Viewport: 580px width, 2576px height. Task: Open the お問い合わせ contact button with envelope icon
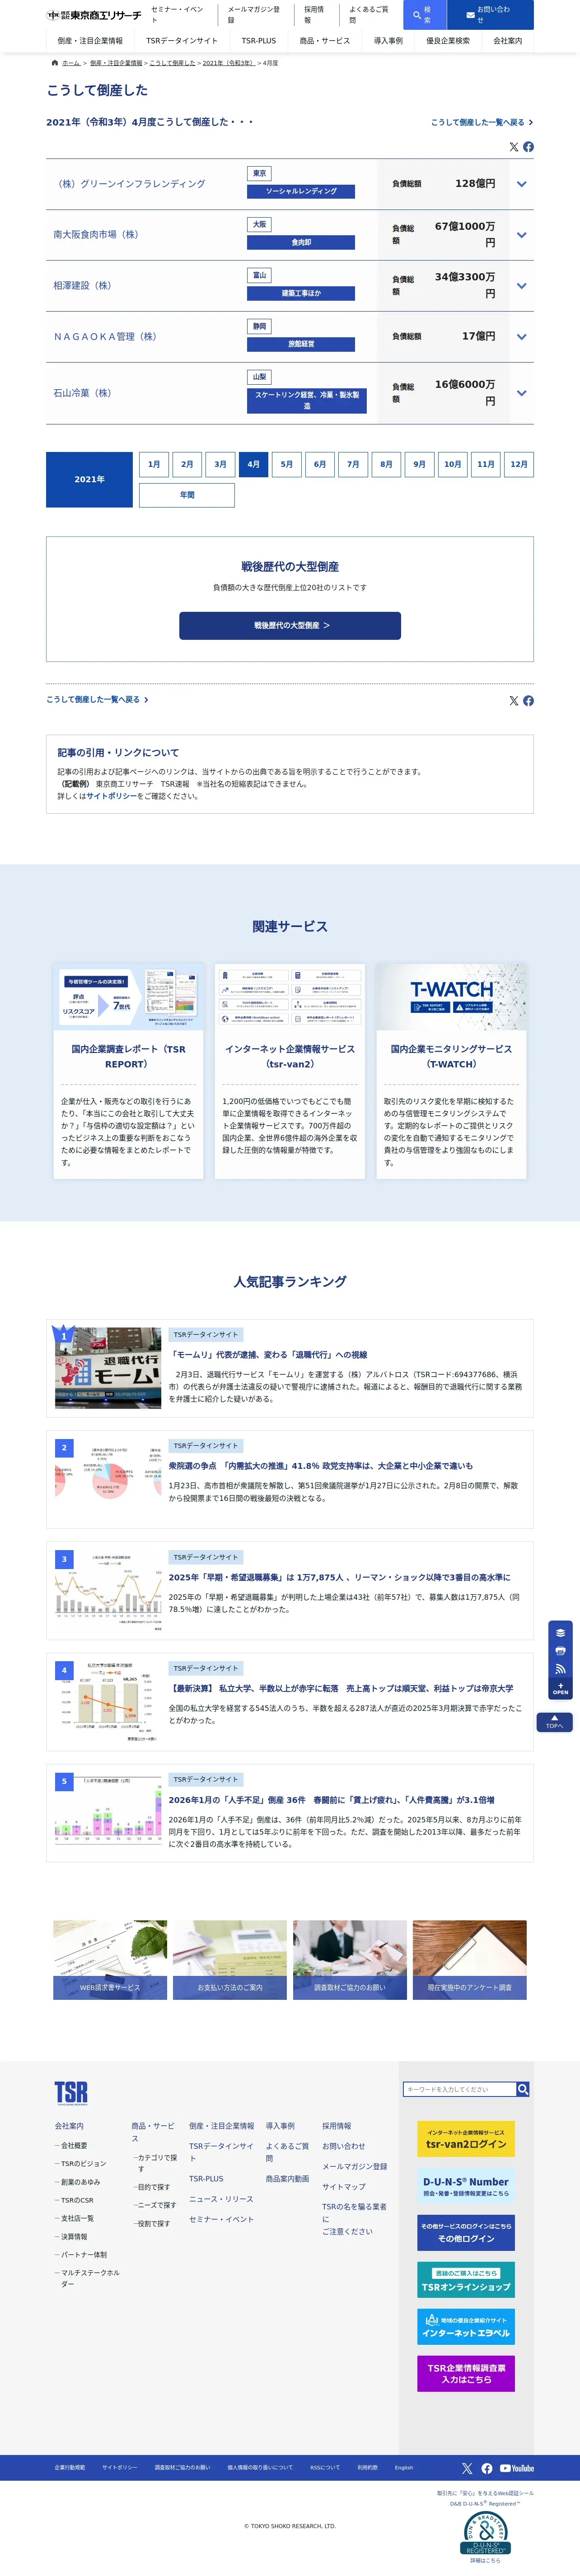490,15
